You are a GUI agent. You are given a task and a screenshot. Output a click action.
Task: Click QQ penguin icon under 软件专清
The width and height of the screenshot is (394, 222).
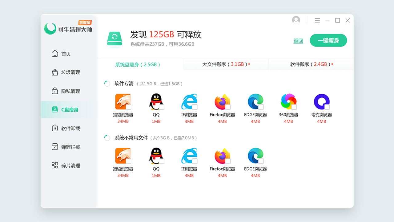coord(156,102)
